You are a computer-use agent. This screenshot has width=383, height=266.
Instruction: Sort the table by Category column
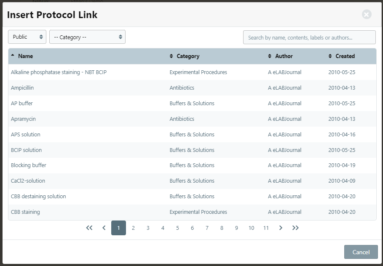pyautogui.click(x=187, y=56)
